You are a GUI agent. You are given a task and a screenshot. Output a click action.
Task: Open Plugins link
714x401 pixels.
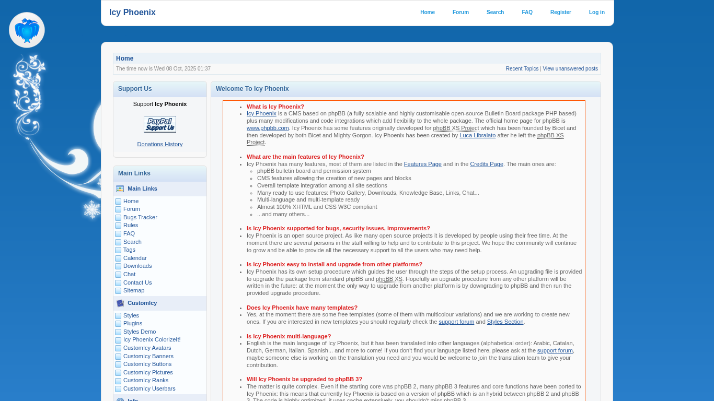coord(133,323)
